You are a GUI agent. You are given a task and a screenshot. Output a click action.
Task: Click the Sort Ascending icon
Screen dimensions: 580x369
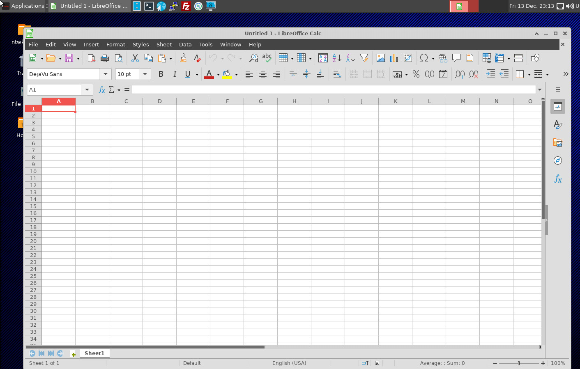pos(337,58)
